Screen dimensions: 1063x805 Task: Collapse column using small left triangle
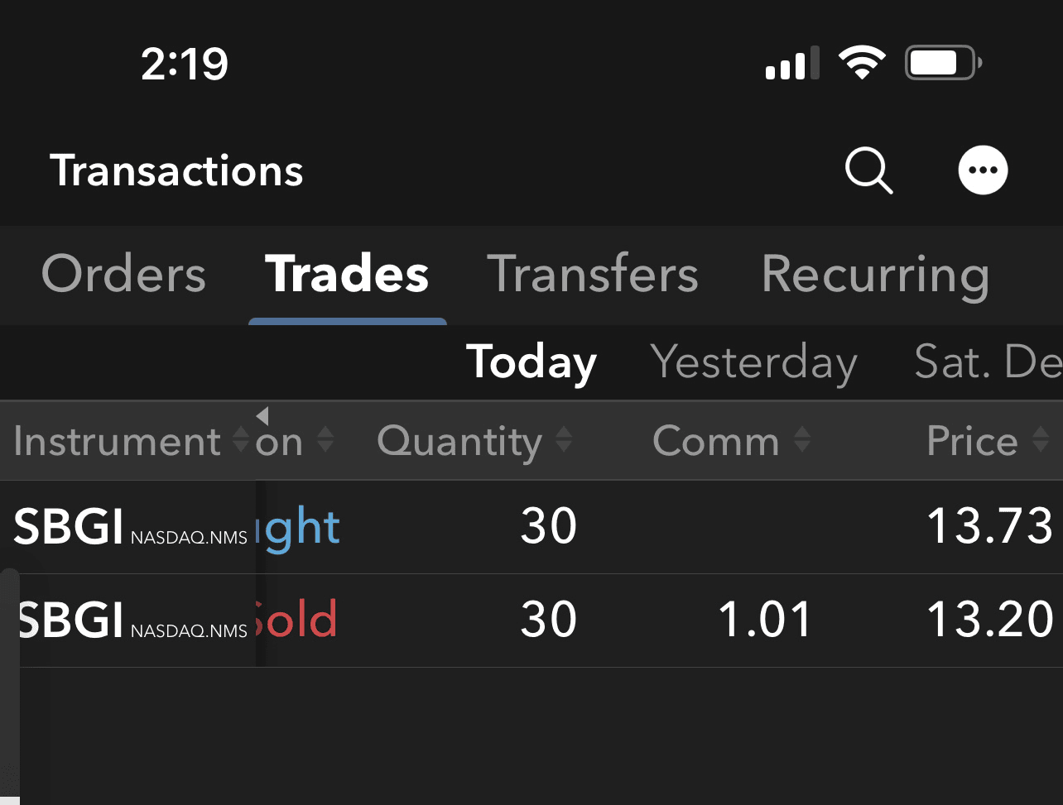point(262,415)
